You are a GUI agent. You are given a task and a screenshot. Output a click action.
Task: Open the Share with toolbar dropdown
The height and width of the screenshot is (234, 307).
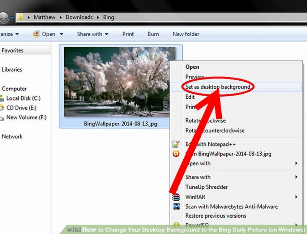point(92,34)
